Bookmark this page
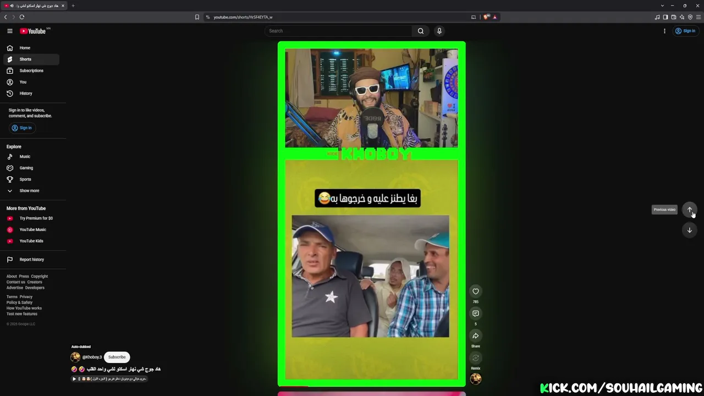Screen dimensions: 704x396 (197, 17)
